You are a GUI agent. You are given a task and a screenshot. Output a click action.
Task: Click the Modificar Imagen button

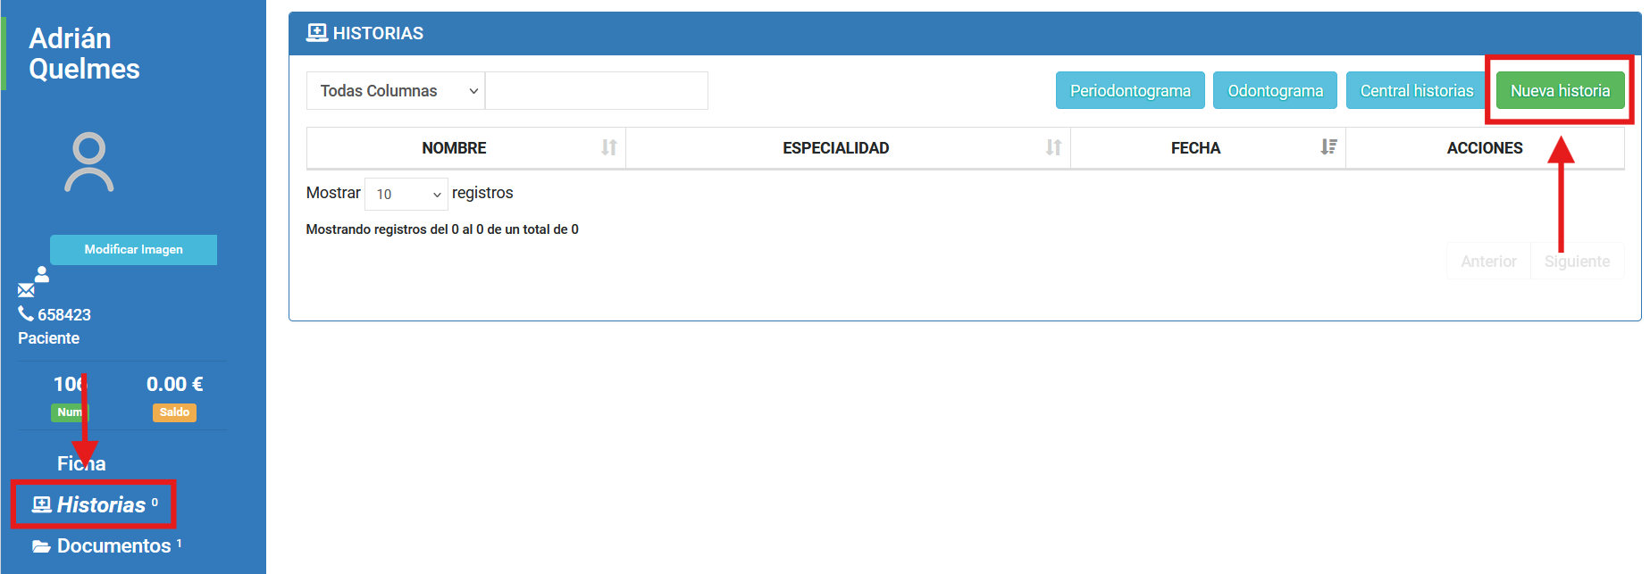click(x=133, y=250)
